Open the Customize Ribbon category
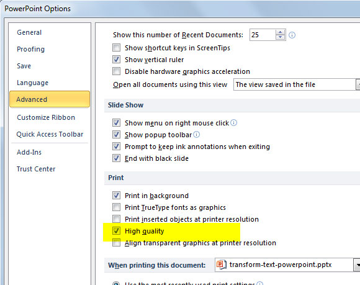The height and width of the screenshot is (285, 360). pos(46,117)
